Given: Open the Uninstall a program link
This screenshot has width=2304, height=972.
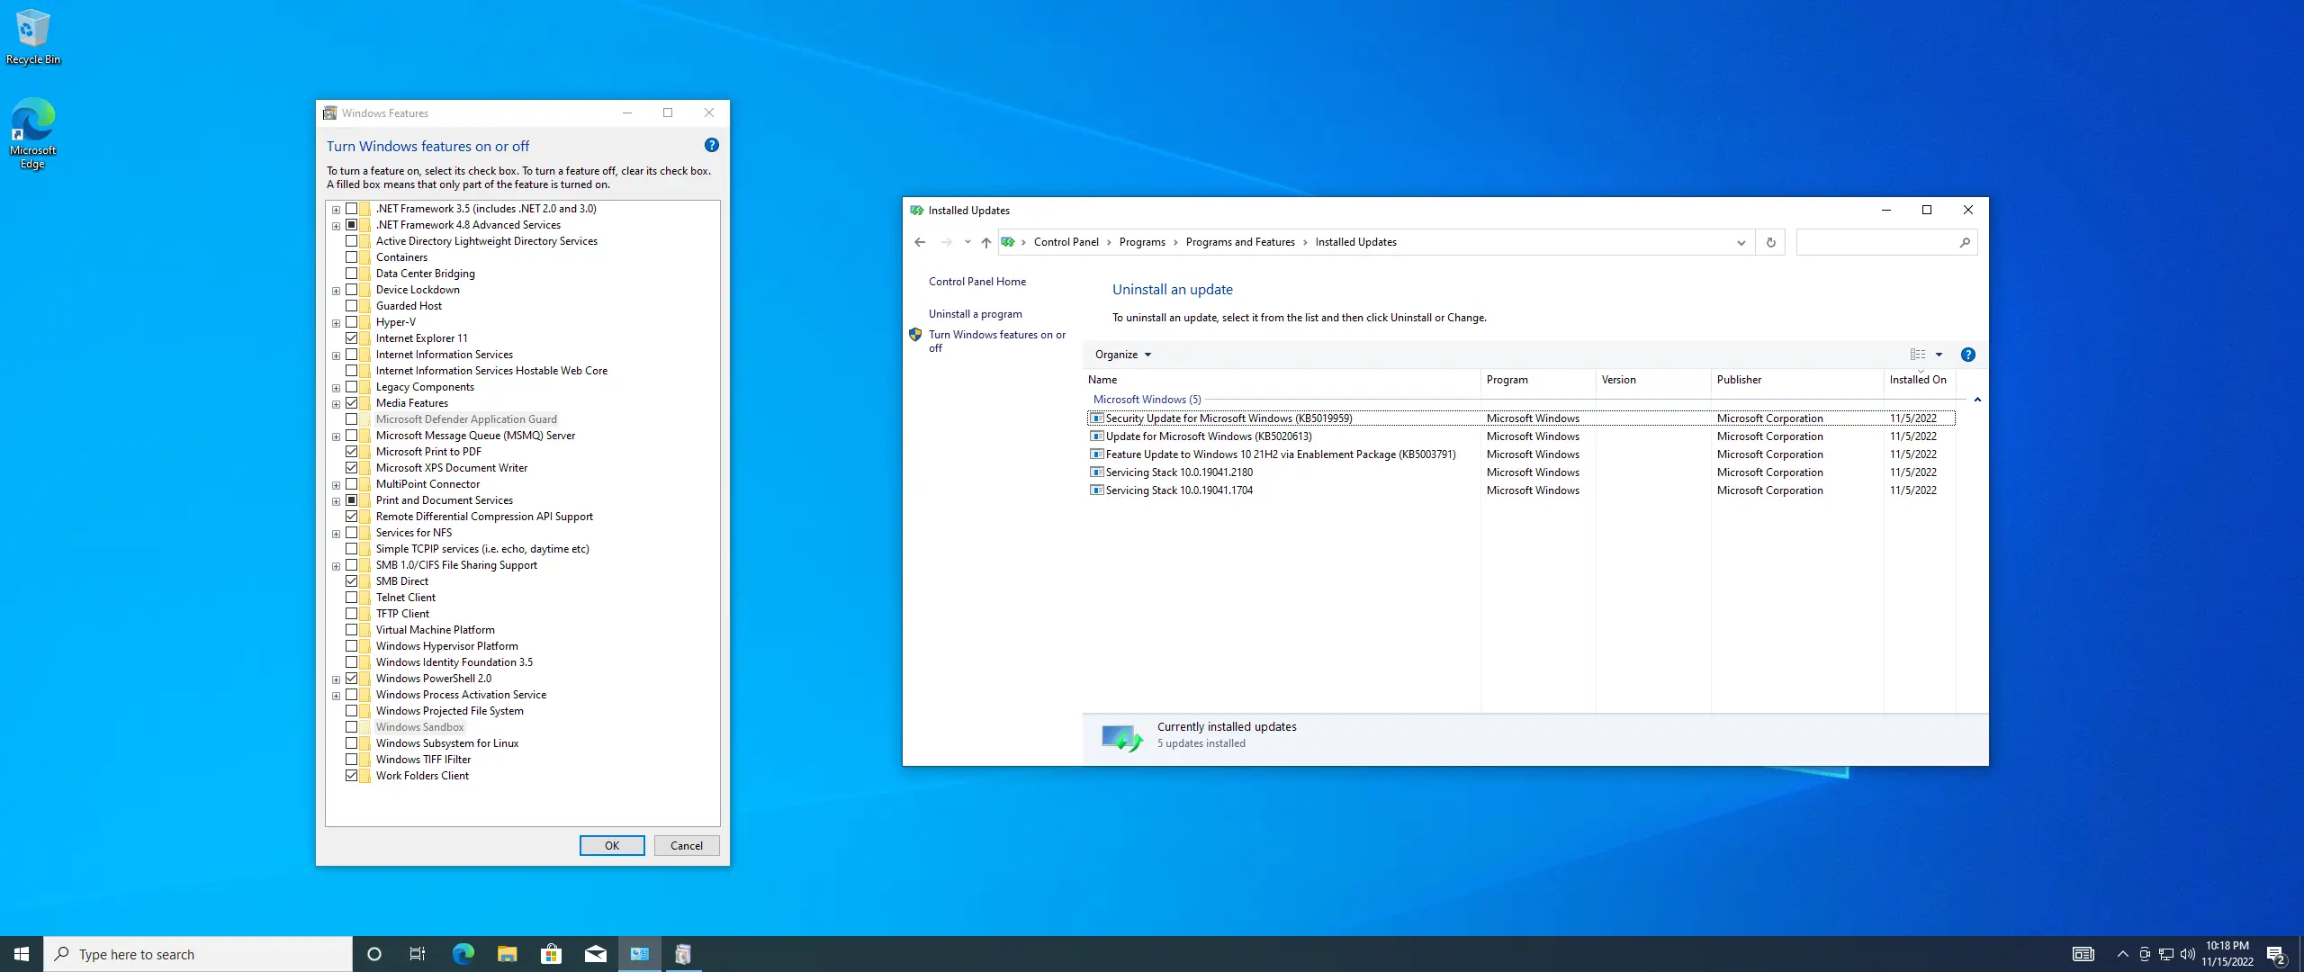Looking at the screenshot, I should coord(975,314).
